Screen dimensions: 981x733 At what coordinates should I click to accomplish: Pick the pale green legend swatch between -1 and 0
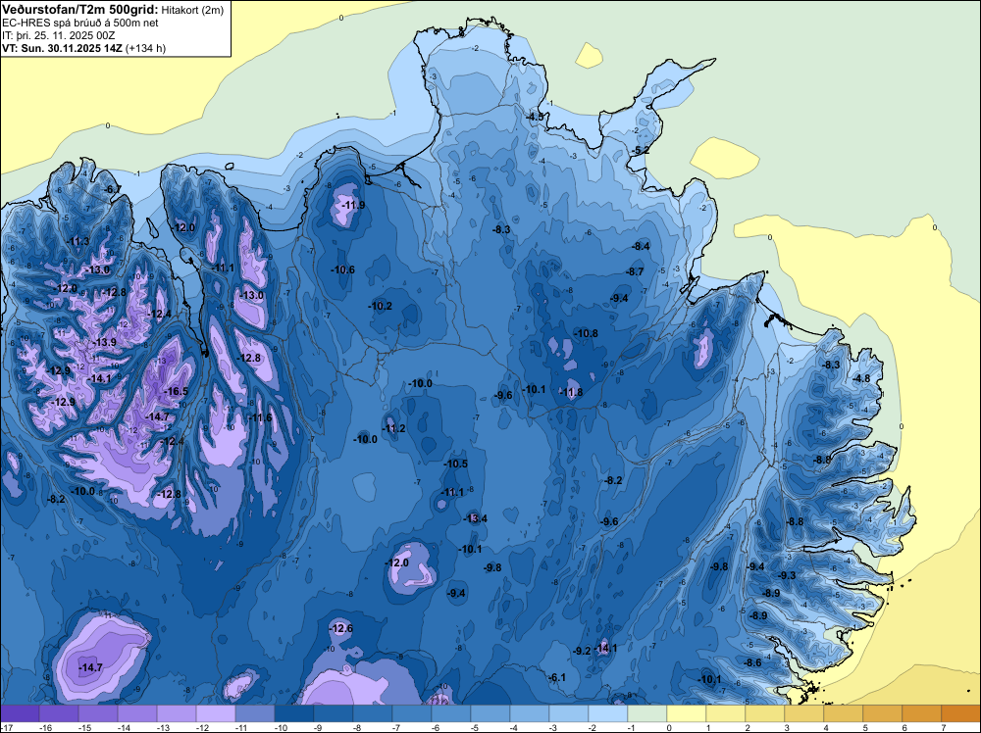point(646,713)
